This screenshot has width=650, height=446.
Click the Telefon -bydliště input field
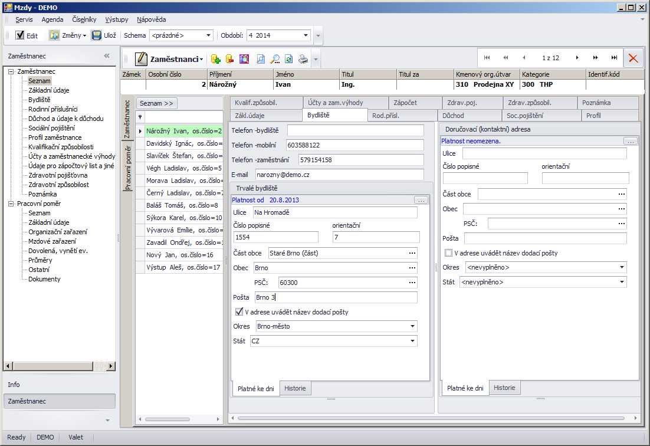pyautogui.click(x=355, y=130)
